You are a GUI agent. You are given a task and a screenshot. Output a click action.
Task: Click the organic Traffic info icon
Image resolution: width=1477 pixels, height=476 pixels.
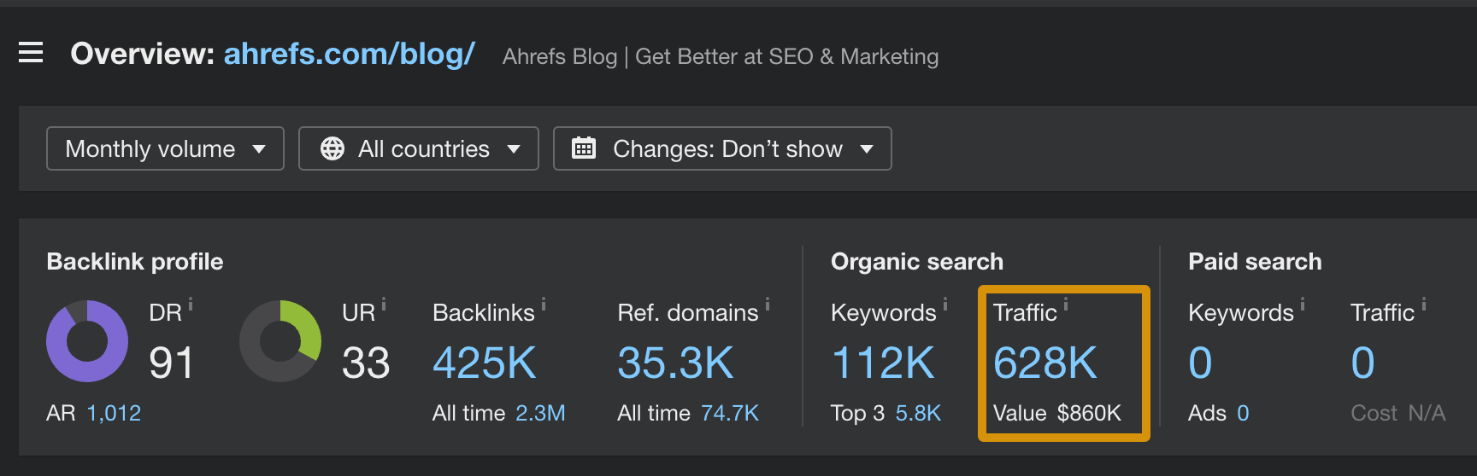[x=1066, y=304]
